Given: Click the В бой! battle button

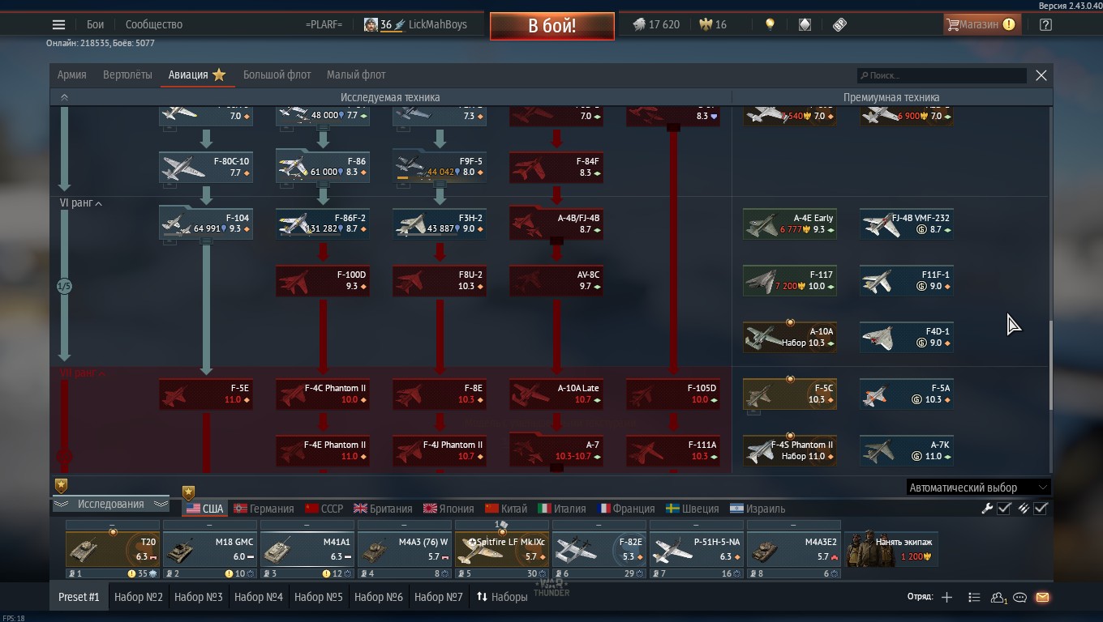Looking at the screenshot, I should click(x=551, y=25).
